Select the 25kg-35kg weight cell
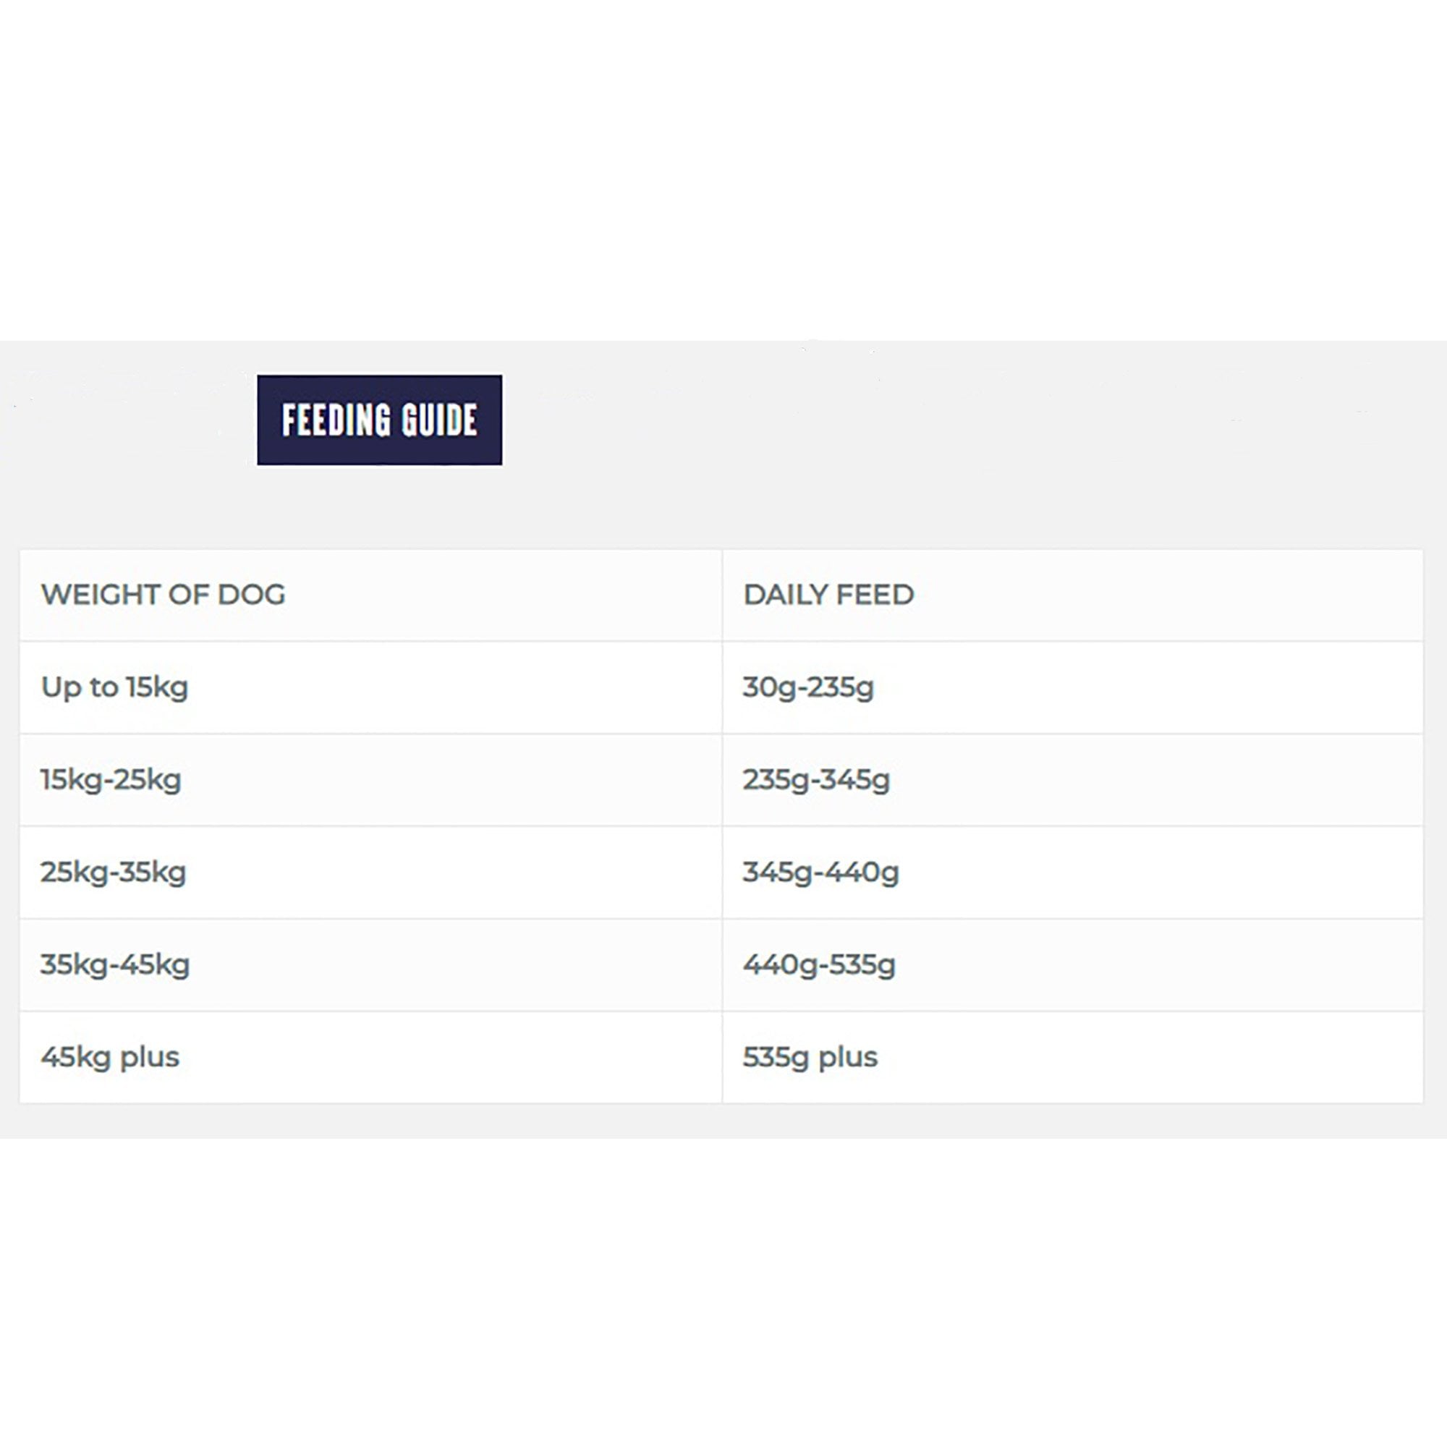Viewport: 1447px width, 1447px height. point(113,873)
